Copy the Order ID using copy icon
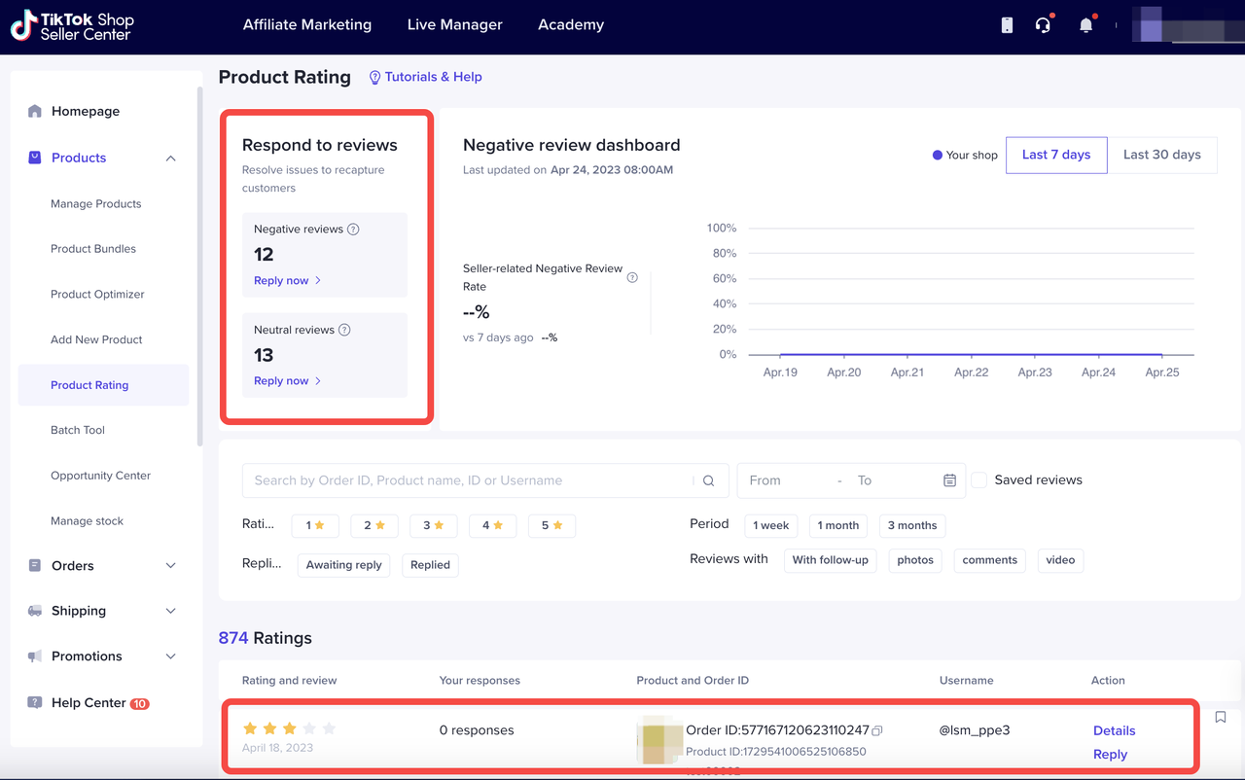The height and width of the screenshot is (780, 1245). pyautogui.click(x=877, y=730)
